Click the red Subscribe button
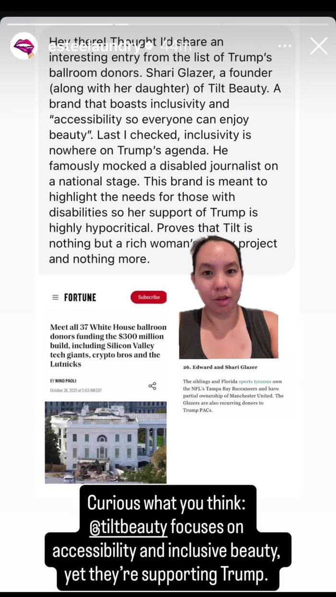The width and height of the screenshot is (336, 597). 149,297
